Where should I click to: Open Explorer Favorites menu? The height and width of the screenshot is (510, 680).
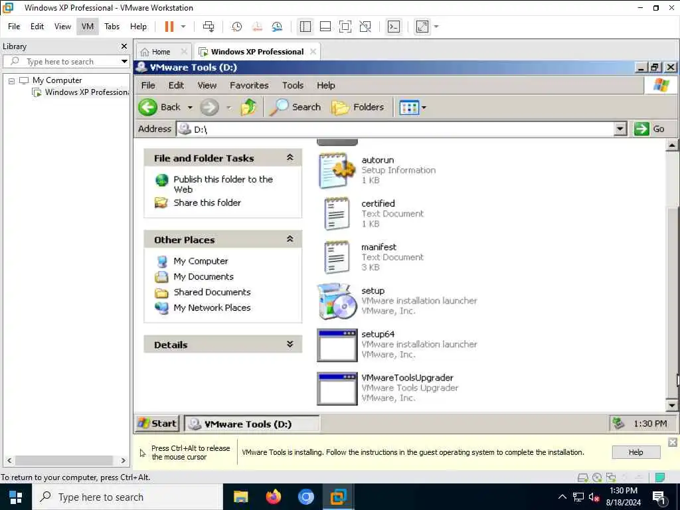pos(249,86)
